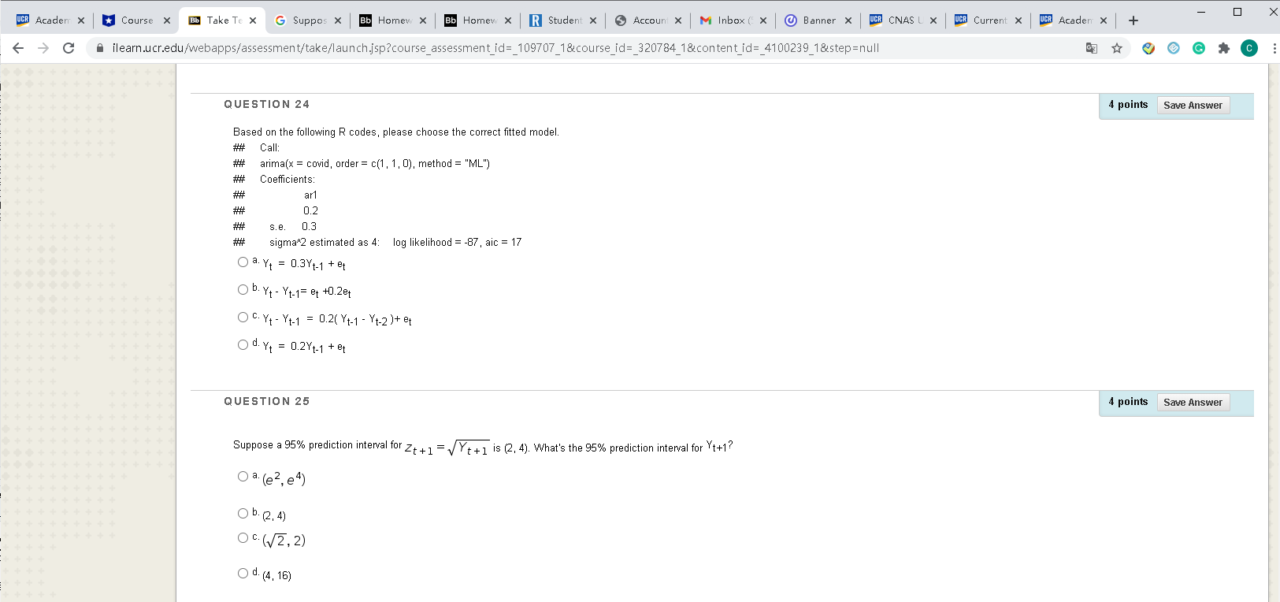Select Question 25 option c: (√2, 2)
Viewport: 1280px width, 602px height.
click(x=243, y=538)
